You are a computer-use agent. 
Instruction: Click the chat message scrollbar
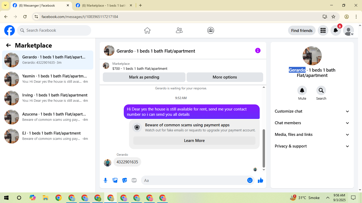pos(264,148)
